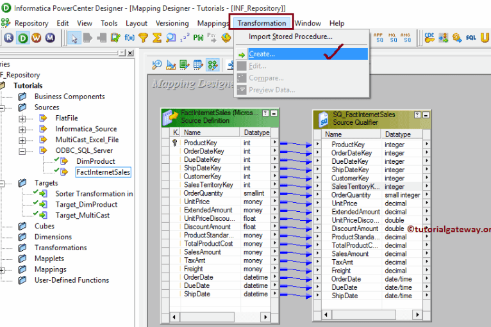Select Create... in Transformation menu

[x=302, y=54]
